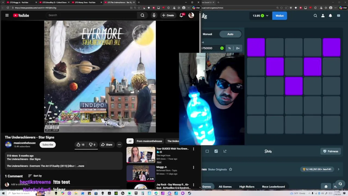Open the Stake Wallet

279,16
